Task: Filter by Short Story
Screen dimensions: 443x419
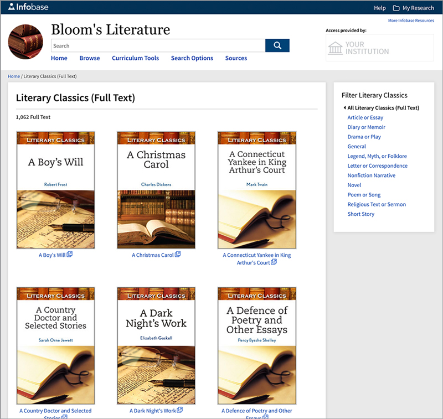Action: [x=361, y=214]
